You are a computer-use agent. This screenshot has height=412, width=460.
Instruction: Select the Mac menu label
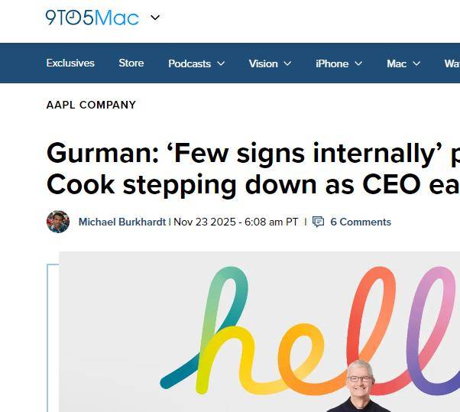[397, 63]
